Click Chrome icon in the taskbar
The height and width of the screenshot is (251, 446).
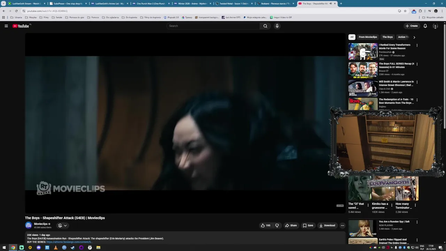point(13,248)
